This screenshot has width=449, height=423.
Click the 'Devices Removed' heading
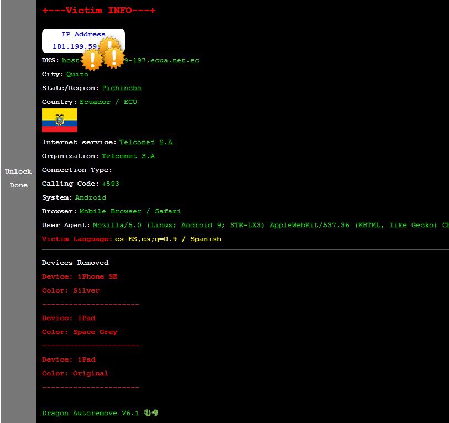(75, 263)
